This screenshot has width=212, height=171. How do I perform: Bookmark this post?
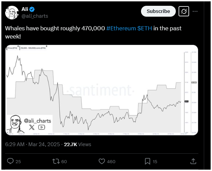(147, 161)
